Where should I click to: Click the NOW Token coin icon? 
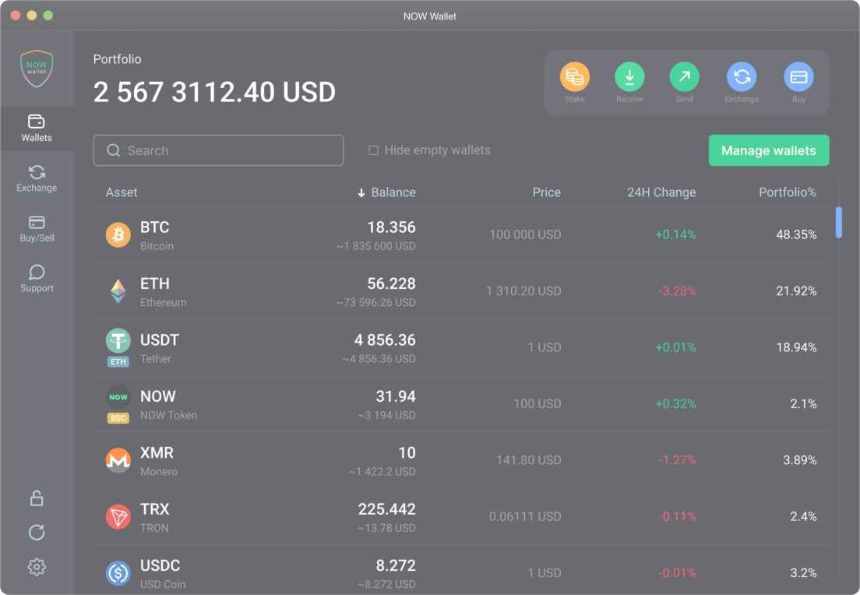tap(118, 397)
